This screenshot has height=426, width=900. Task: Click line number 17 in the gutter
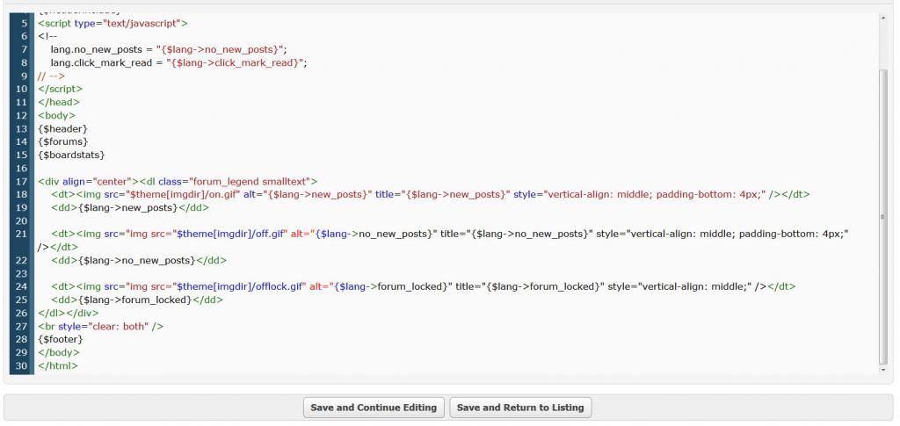coord(22,181)
